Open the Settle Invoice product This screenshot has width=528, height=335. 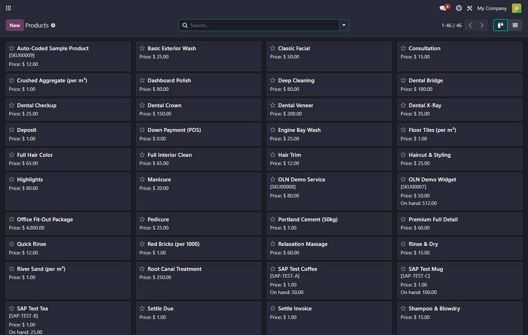pos(329,319)
